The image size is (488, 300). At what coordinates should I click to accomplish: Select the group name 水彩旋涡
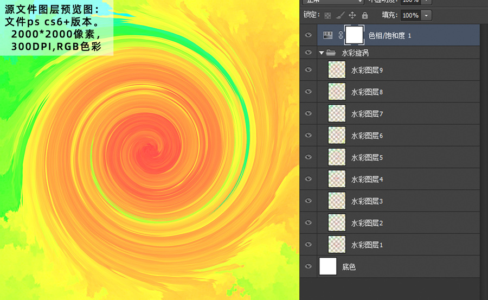pyautogui.click(x=355, y=53)
